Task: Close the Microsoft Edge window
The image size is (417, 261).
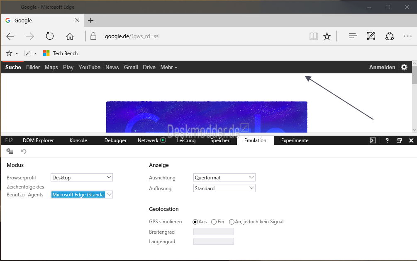Action: pyautogui.click(x=407, y=7)
